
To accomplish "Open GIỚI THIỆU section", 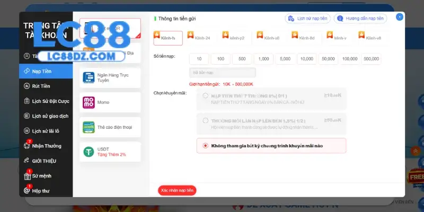I will (x=46, y=161).
